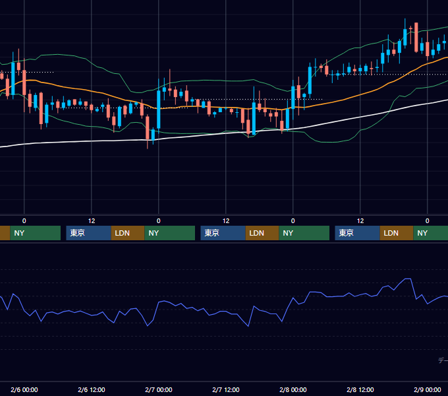Click the 2/9 00:00 time axis label
This screenshot has height=396, width=448.
(427, 389)
